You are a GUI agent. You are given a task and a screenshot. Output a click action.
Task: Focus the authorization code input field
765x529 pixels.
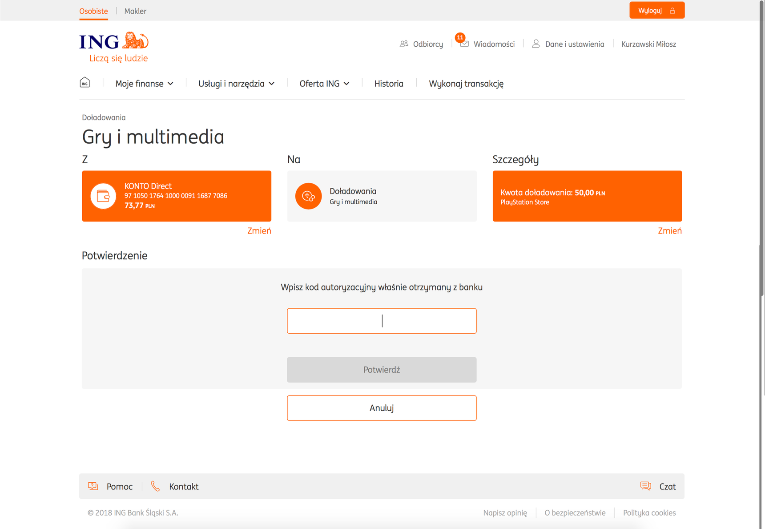tap(382, 321)
